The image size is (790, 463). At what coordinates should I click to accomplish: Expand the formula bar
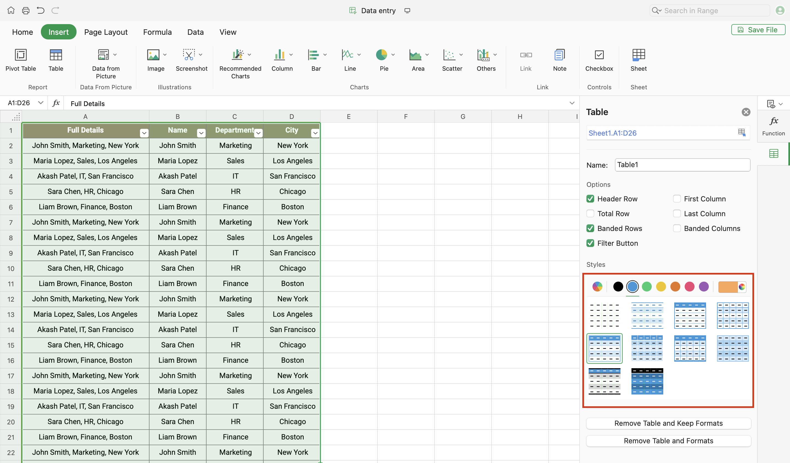click(x=572, y=103)
